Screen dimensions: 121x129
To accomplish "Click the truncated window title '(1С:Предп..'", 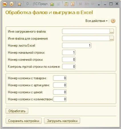I will [41, 4].
